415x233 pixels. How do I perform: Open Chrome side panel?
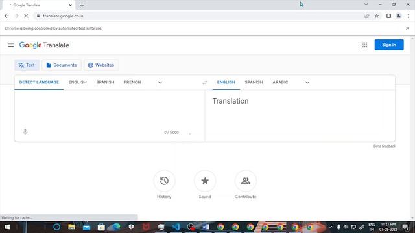(388, 16)
